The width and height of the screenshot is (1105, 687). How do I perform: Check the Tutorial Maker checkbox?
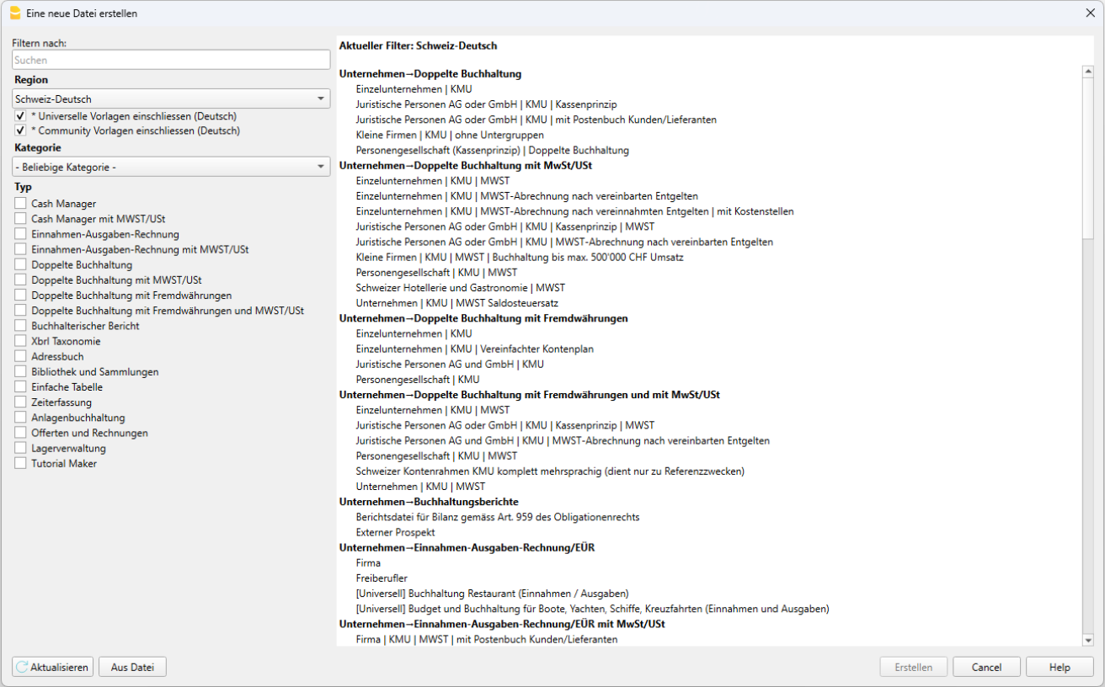(x=20, y=463)
